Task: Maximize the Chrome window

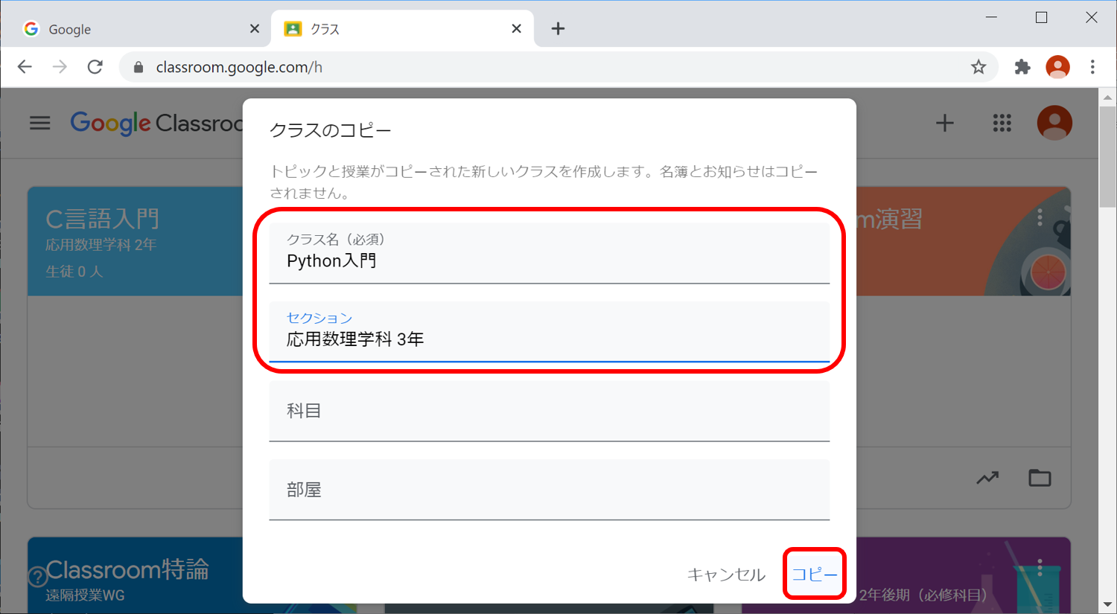Action: coord(1041,17)
